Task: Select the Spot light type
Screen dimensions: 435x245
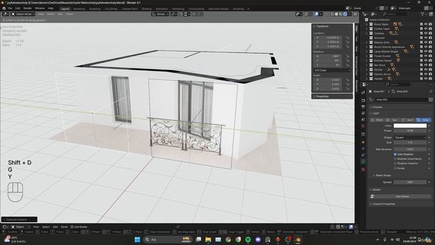Action: [x=408, y=120]
